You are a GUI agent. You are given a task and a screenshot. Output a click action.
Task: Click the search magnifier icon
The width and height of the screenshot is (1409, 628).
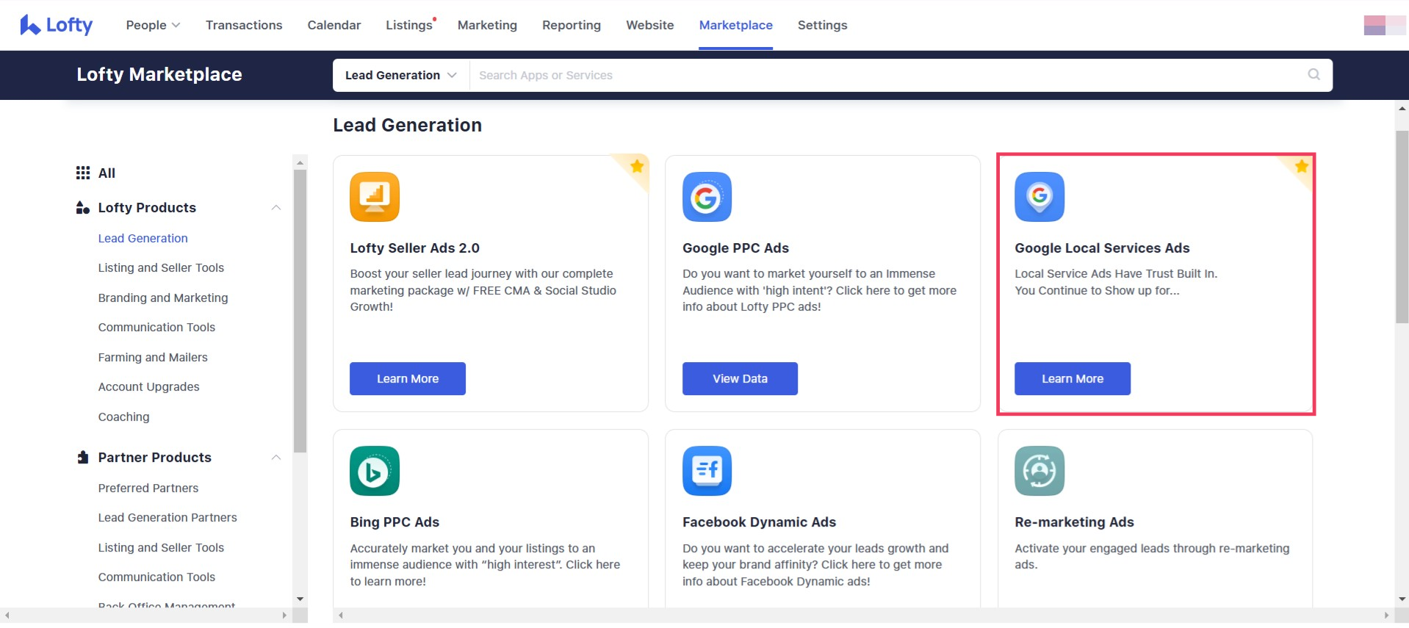tap(1313, 75)
